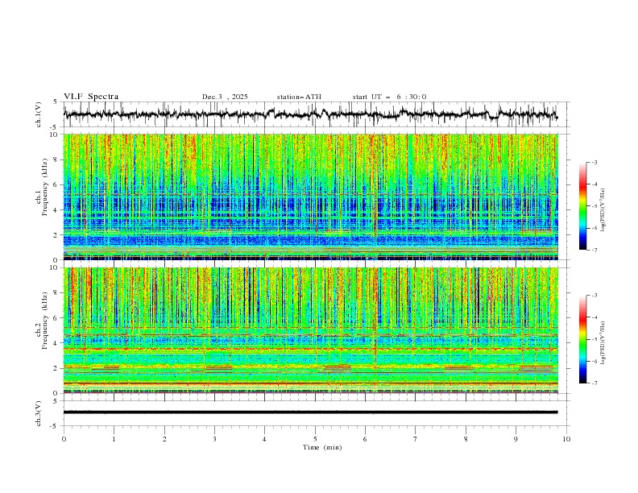This screenshot has height=493, width=638.
Task: Click the ch.1 spectrogram panel
Action: (x=310, y=197)
